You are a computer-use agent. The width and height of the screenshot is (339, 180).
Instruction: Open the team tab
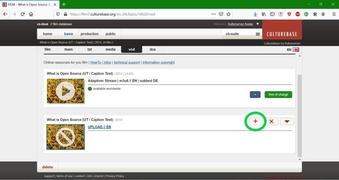69,49
